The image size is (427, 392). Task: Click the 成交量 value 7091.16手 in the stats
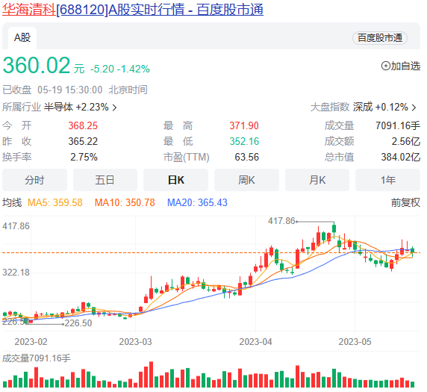(398, 126)
